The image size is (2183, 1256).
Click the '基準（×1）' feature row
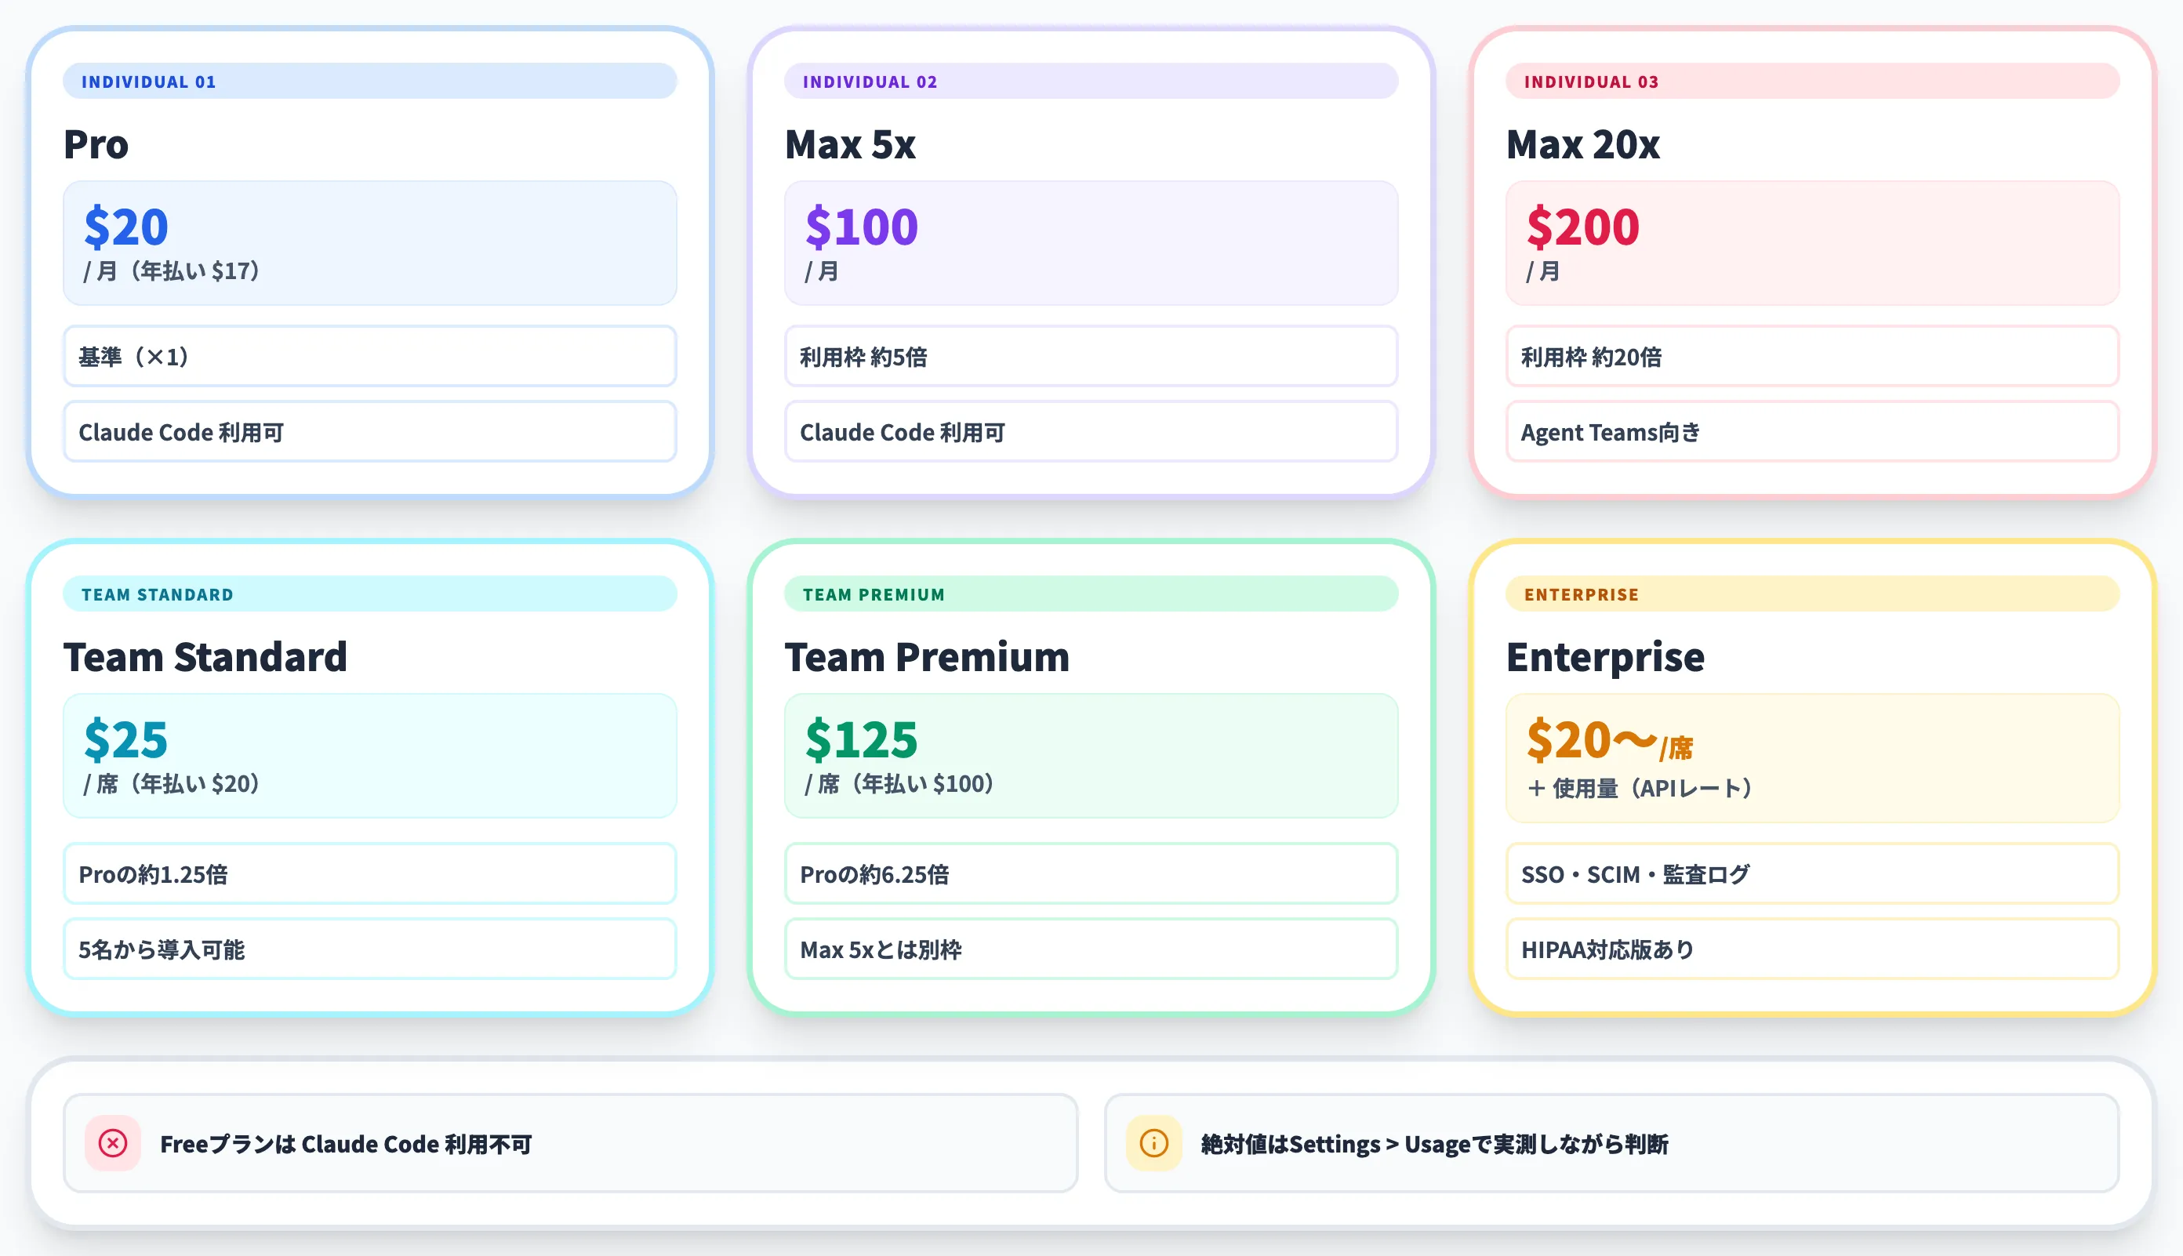click(x=369, y=356)
